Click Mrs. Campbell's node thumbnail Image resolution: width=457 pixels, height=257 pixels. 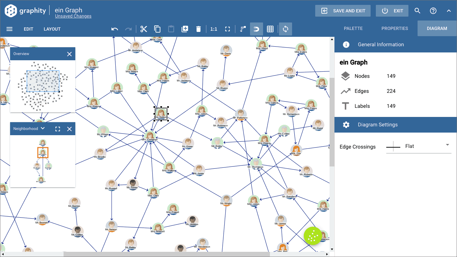150,135
